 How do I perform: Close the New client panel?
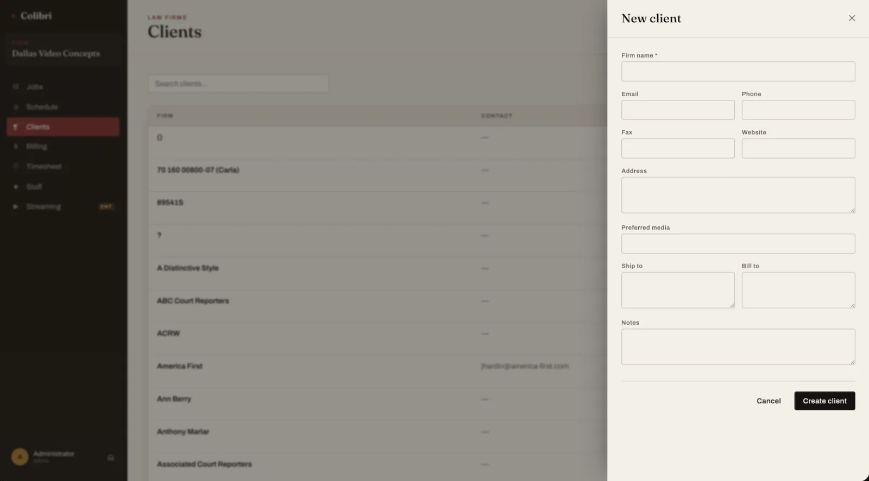[x=852, y=18]
